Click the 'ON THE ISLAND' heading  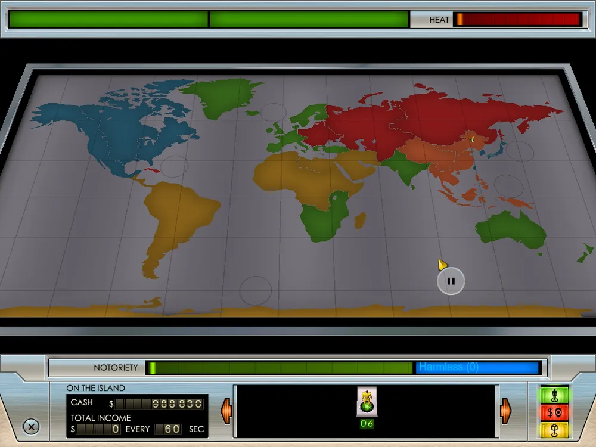point(95,388)
